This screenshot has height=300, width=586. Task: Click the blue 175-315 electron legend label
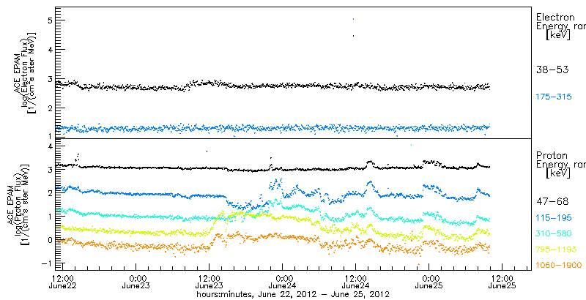(554, 97)
